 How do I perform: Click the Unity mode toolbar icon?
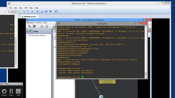[x=50, y=11]
